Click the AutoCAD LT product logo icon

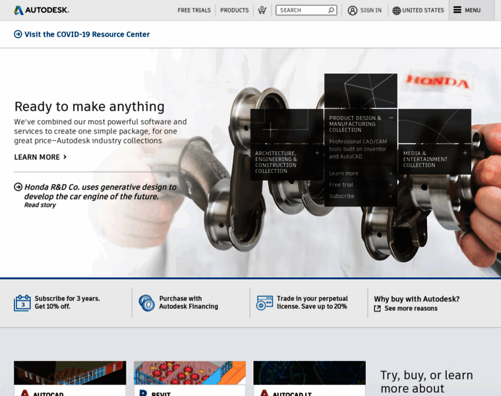pyautogui.click(x=264, y=393)
